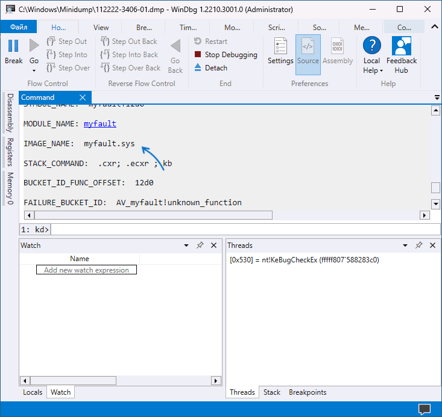Switch to the Breakpoints tab
The image size is (442, 417).
[x=308, y=392]
